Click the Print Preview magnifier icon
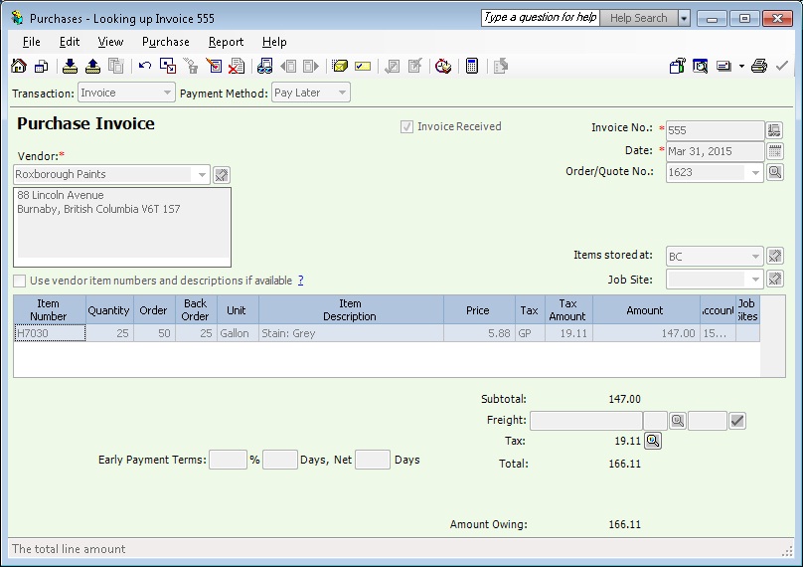The image size is (803, 567). 700,66
